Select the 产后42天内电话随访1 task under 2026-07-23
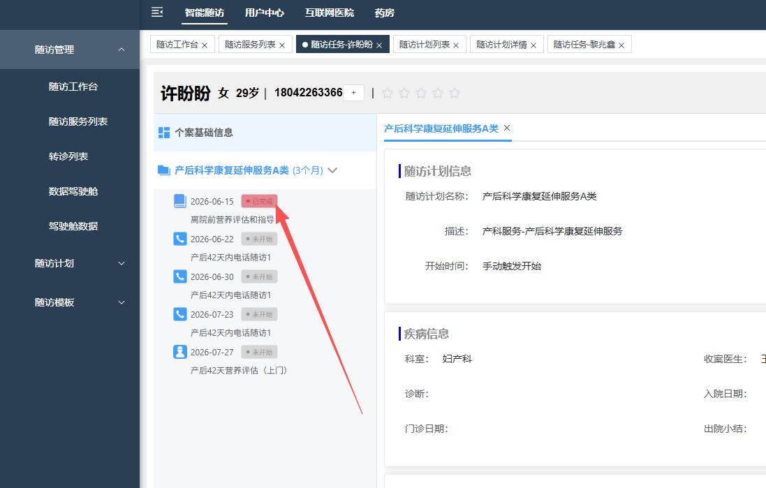Image resolution: width=766 pixels, height=488 pixels. [230, 332]
